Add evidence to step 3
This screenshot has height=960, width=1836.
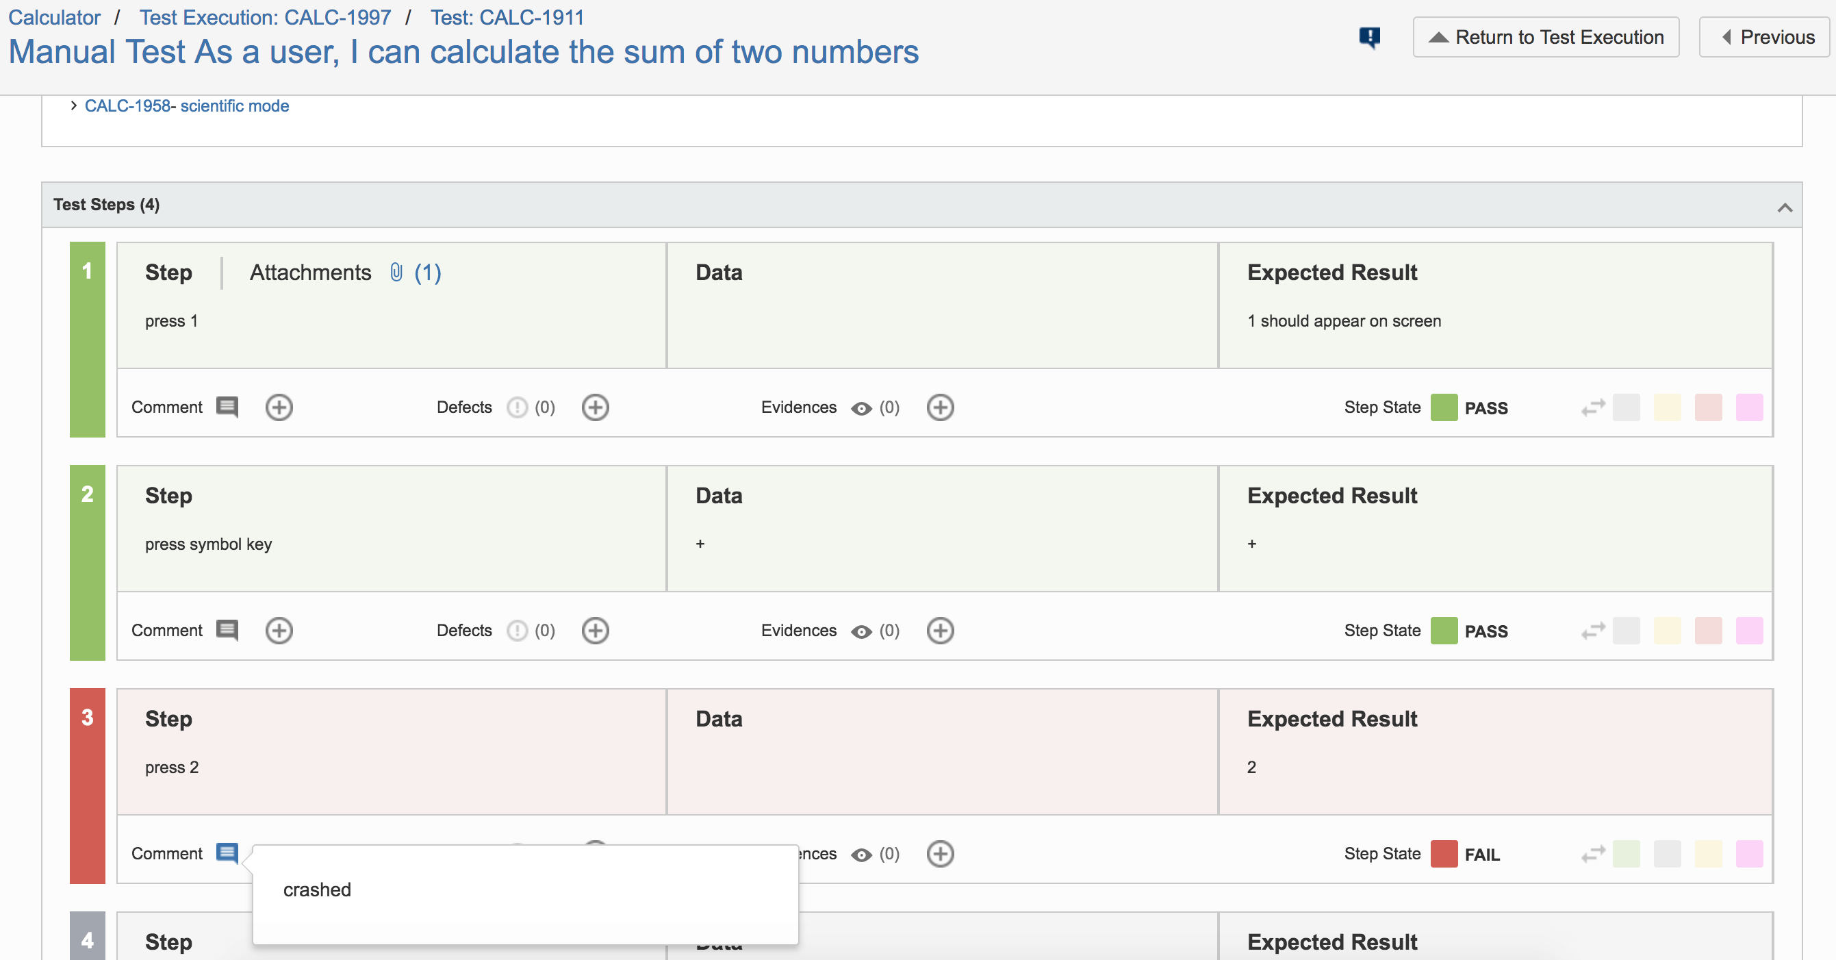pos(940,854)
